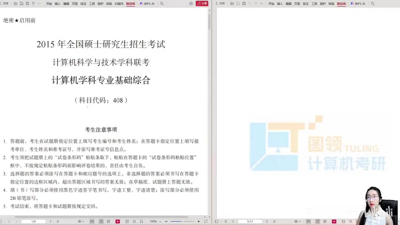Viewport: 400px width, 225px height.
Task: Go to previous page in left window
Action: pos(16,221)
